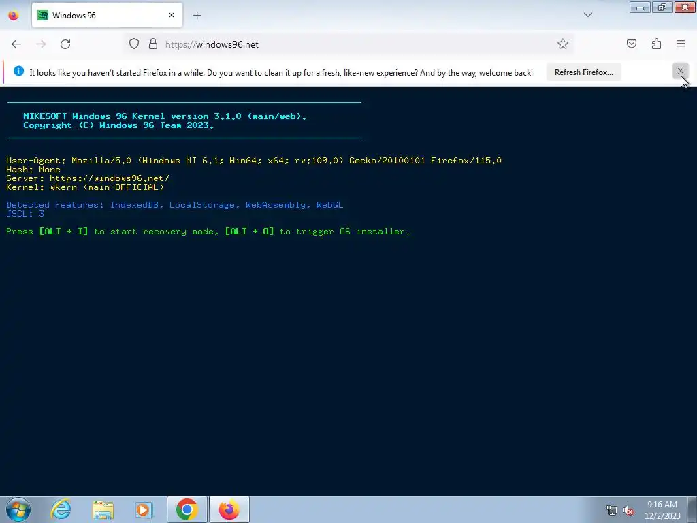Viewport: 697px width, 523px height.
Task: Open the Save to Pocket icon
Action: click(631, 44)
